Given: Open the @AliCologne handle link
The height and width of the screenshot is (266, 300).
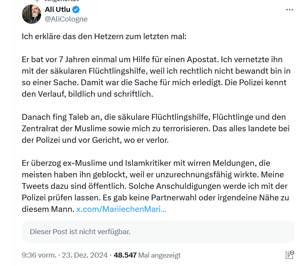Looking at the screenshot, I should pyautogui.click(x=66, y=19).
